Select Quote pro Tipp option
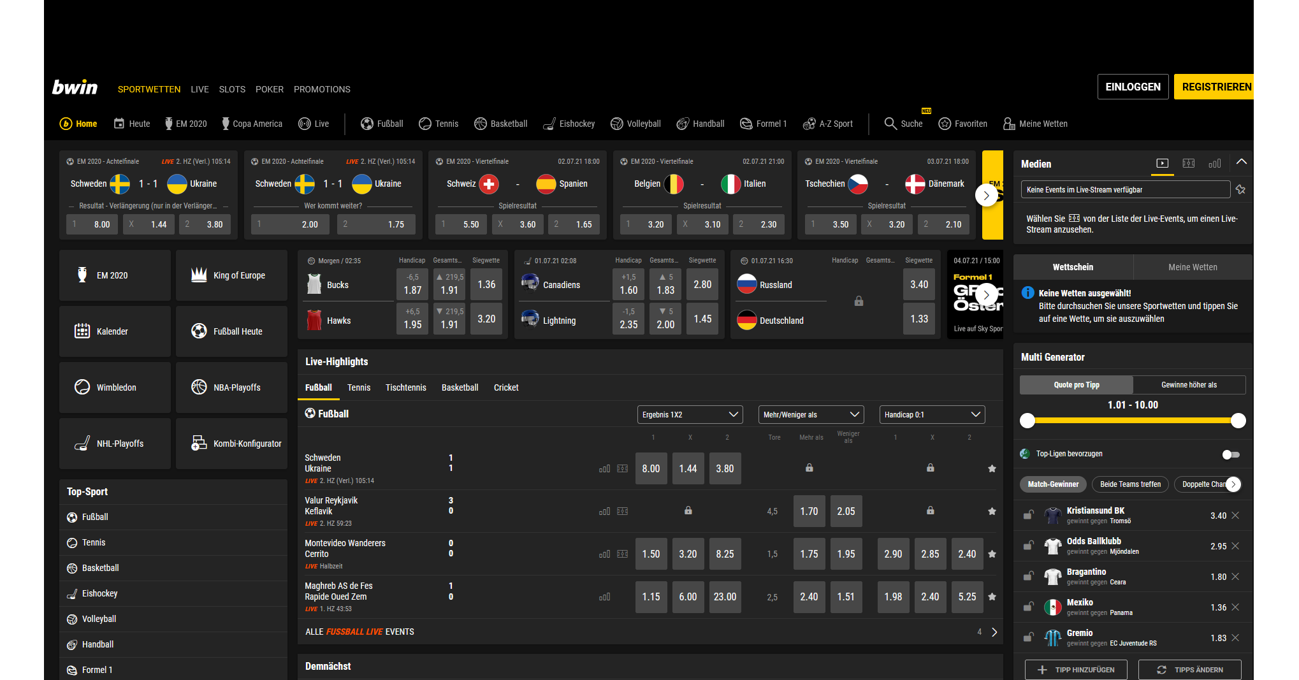This screenshot has height=680, width=1299. coord(1076,385)
